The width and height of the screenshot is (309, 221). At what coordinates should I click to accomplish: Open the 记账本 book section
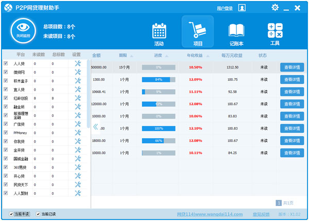[236, 33]
